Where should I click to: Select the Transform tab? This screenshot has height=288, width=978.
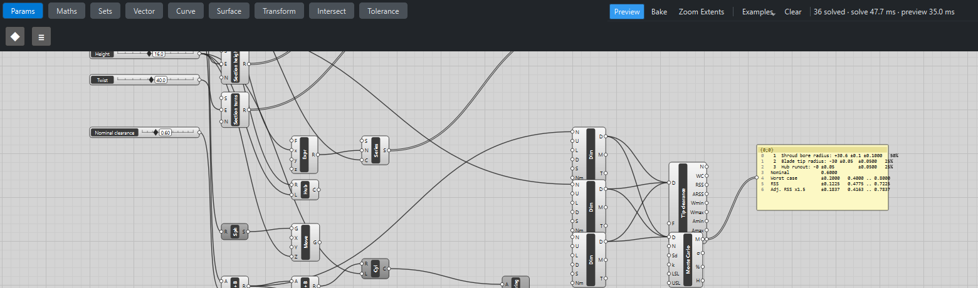279,11
